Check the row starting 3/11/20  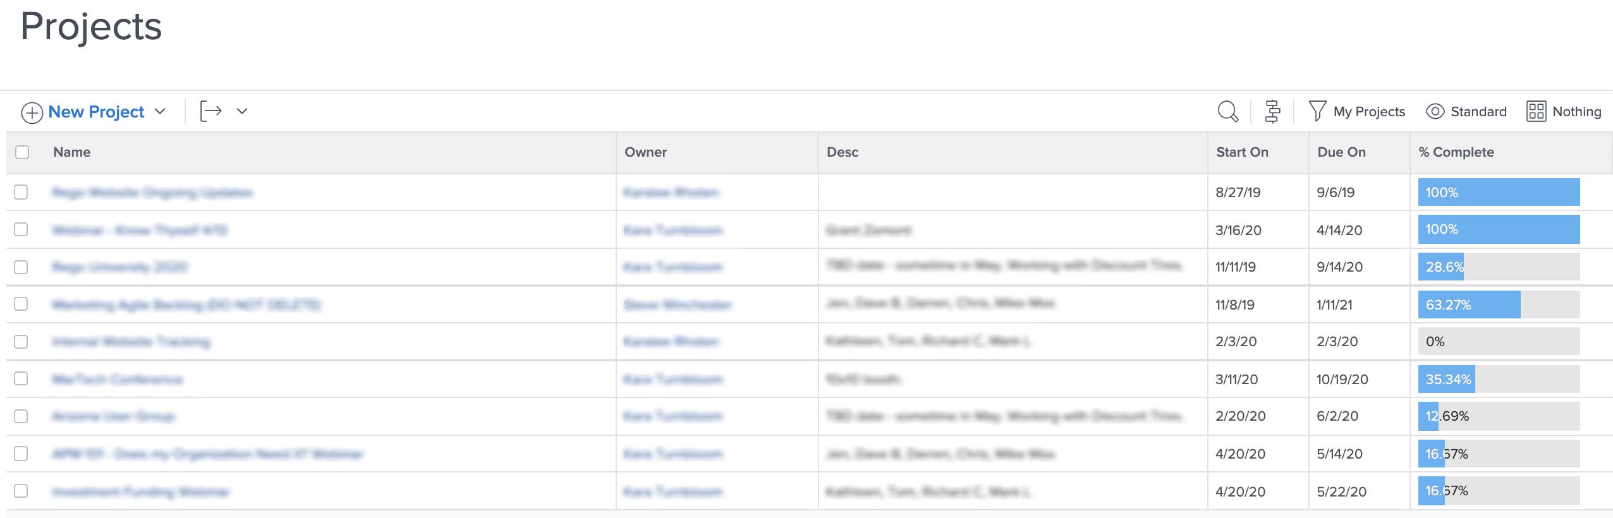[21, 378]
